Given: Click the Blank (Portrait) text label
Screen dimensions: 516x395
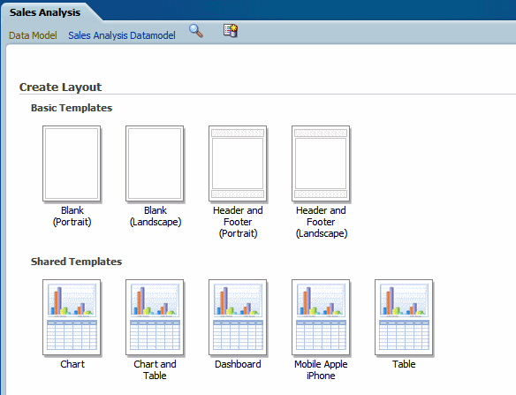Looking at the screenshot, I should point(72,216).
